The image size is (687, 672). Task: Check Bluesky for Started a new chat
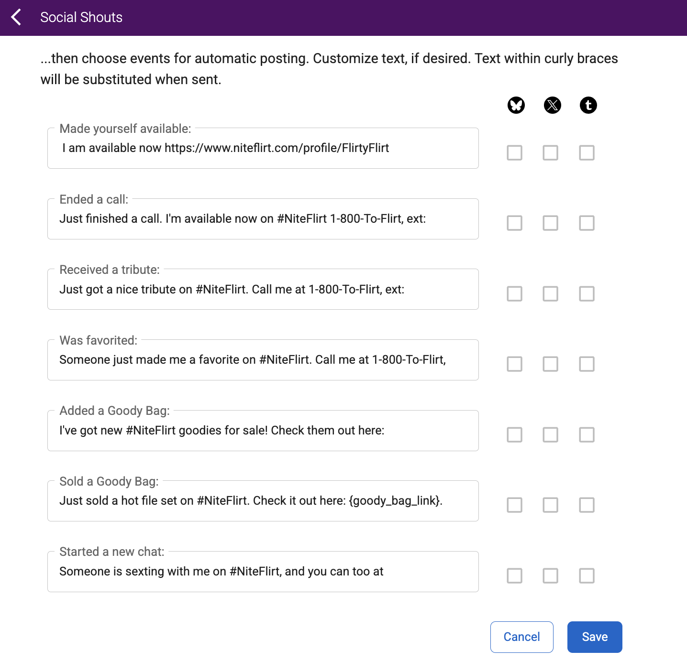pos(515,576)
